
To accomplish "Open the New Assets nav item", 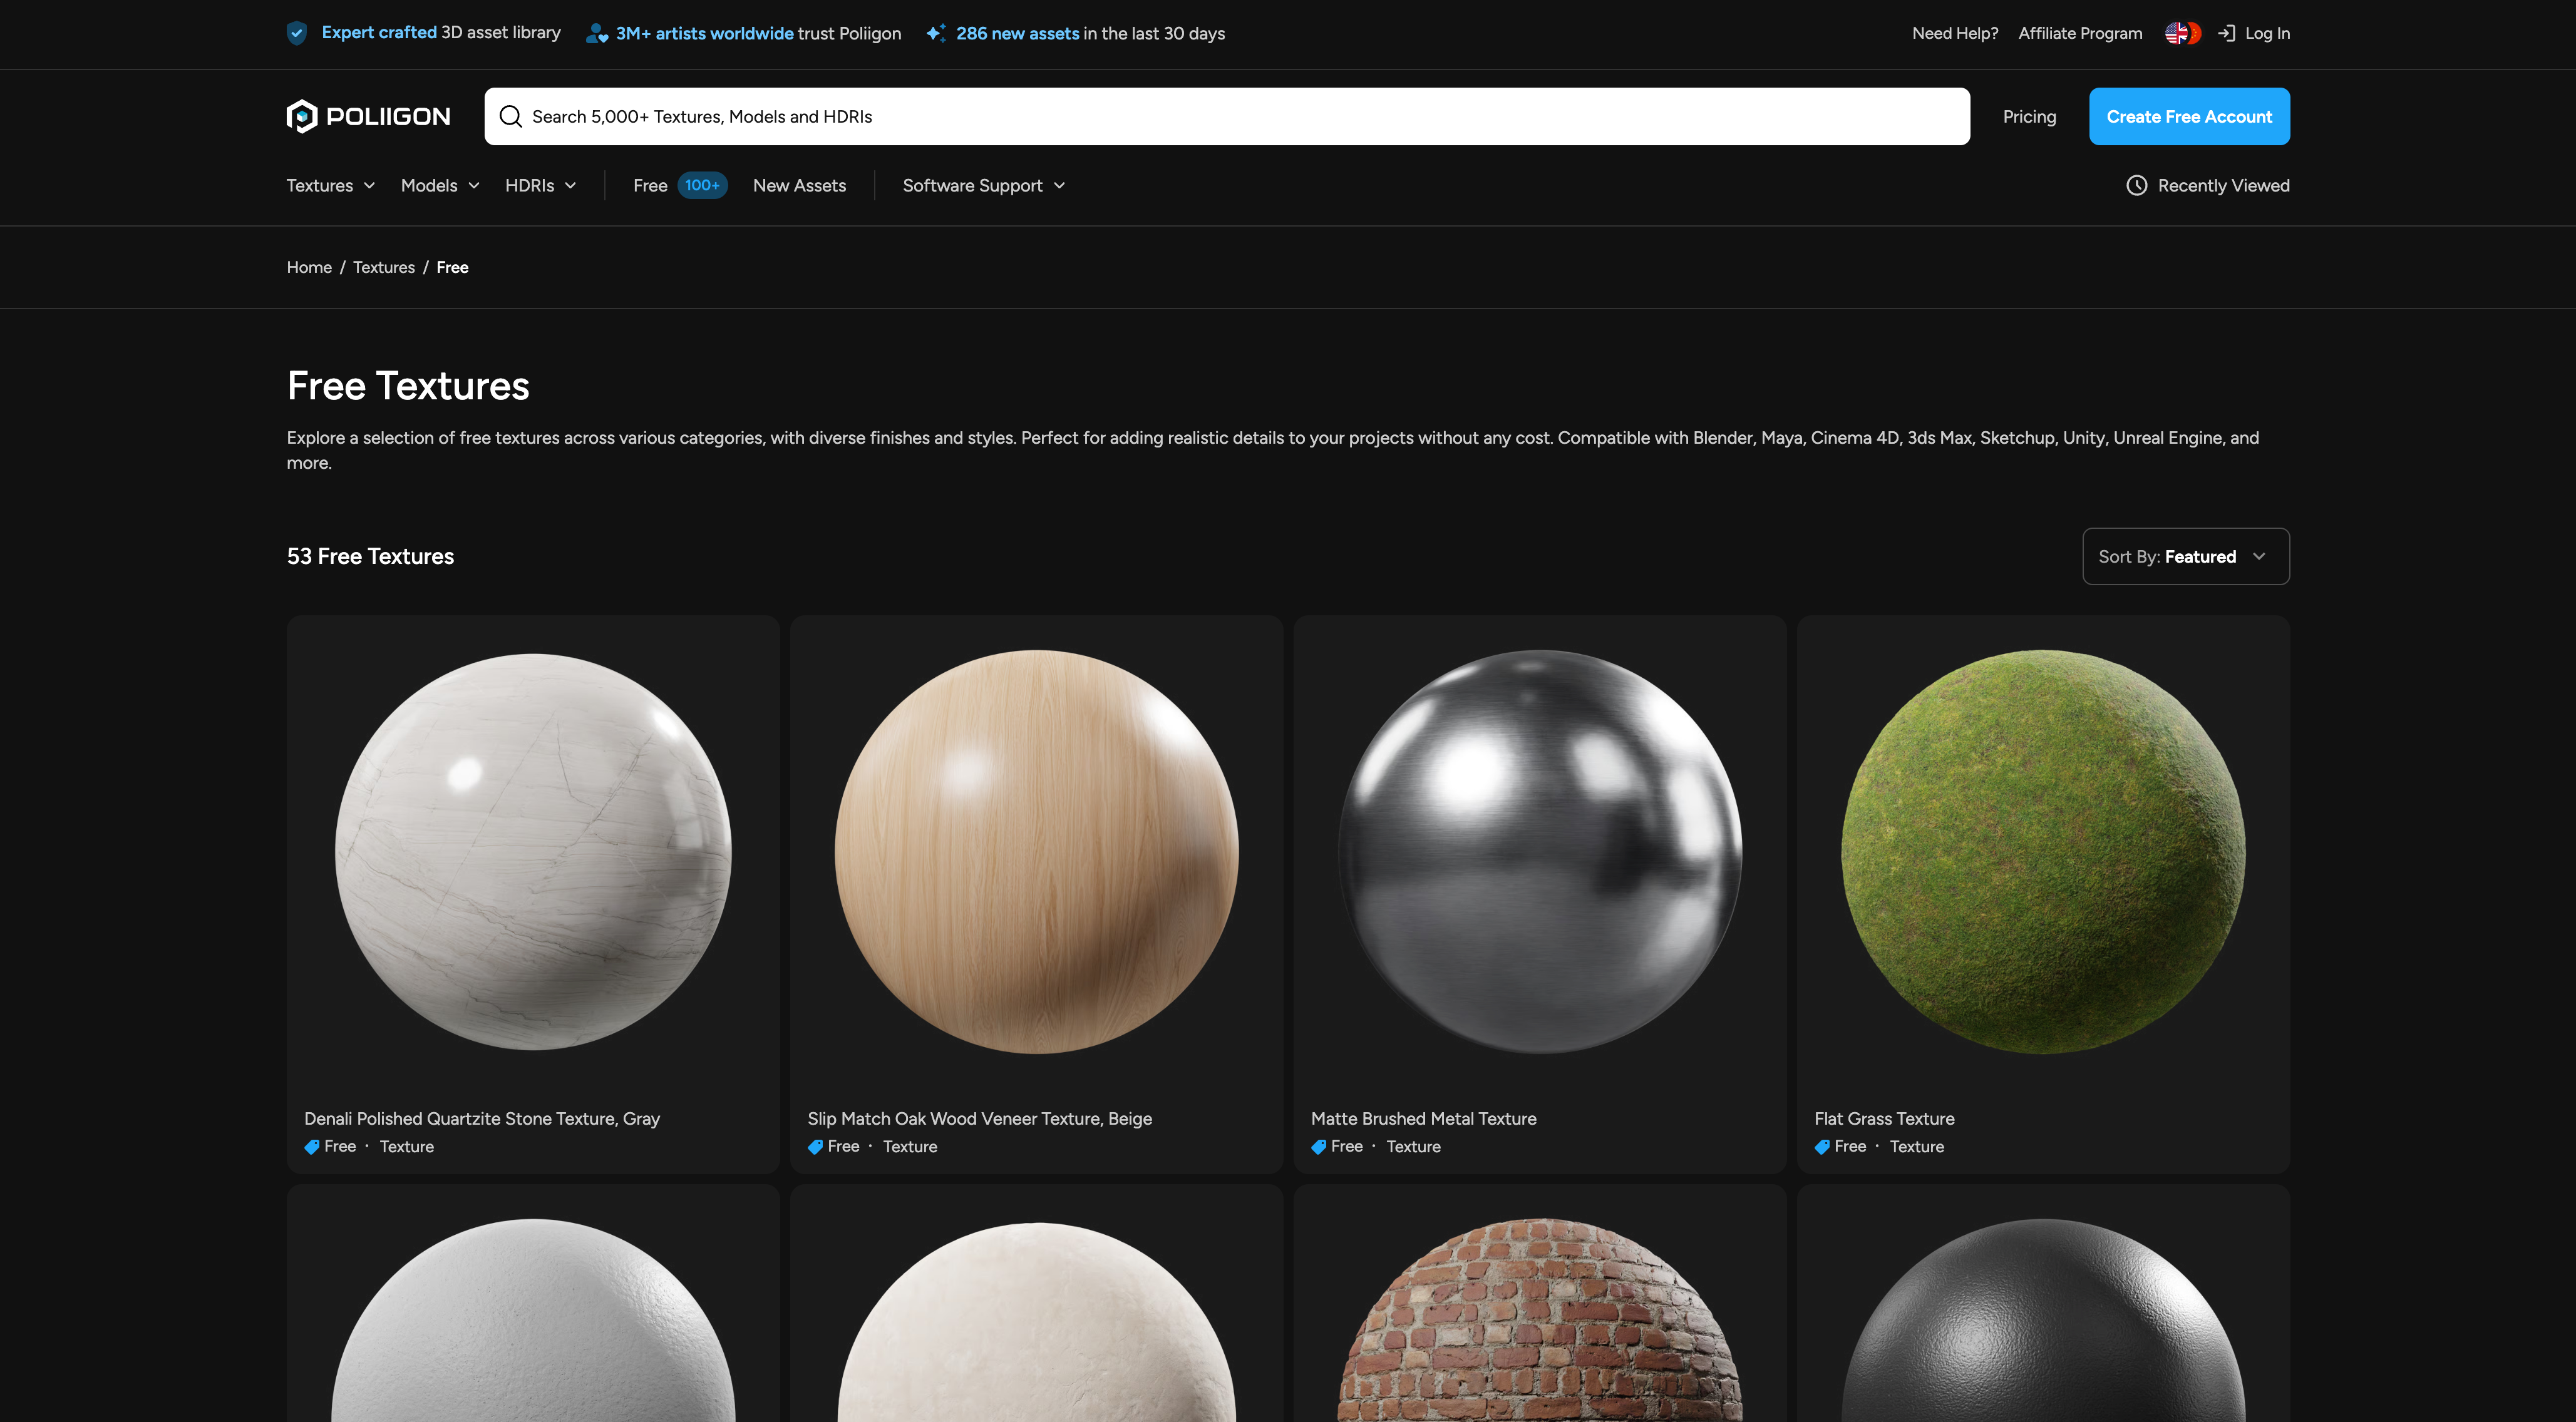I will coord(799,185).
